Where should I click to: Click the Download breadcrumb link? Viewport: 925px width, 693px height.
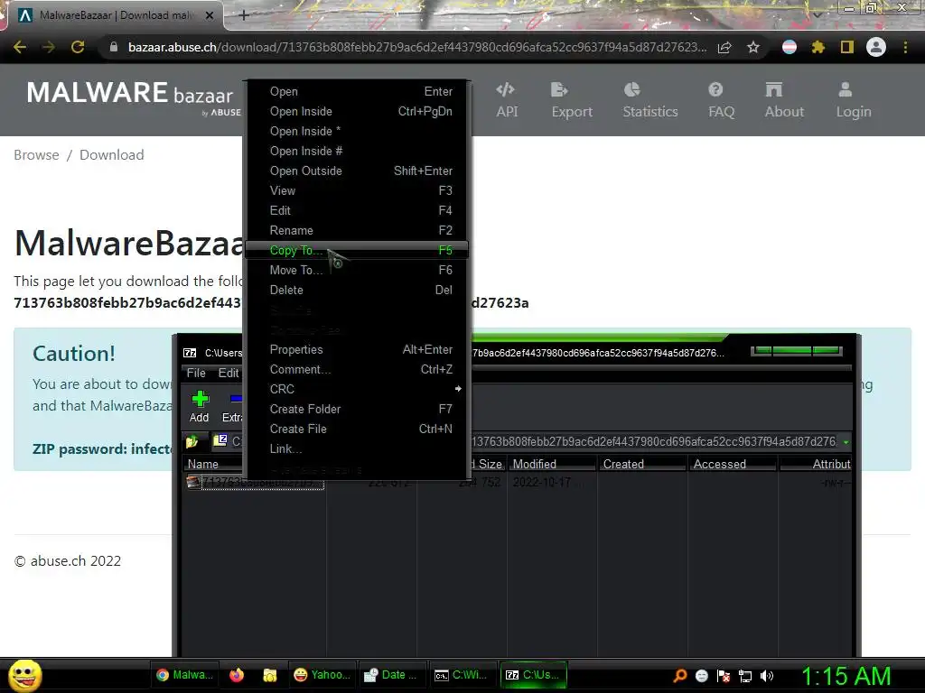click(111, 155)
